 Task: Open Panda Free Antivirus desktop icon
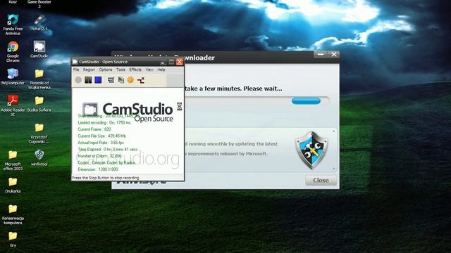13,25
